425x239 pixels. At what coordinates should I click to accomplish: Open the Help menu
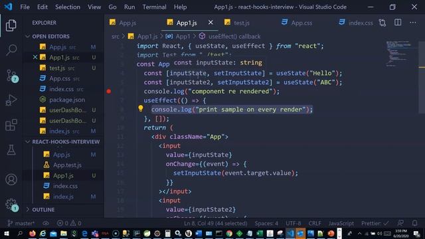[180, 7]
